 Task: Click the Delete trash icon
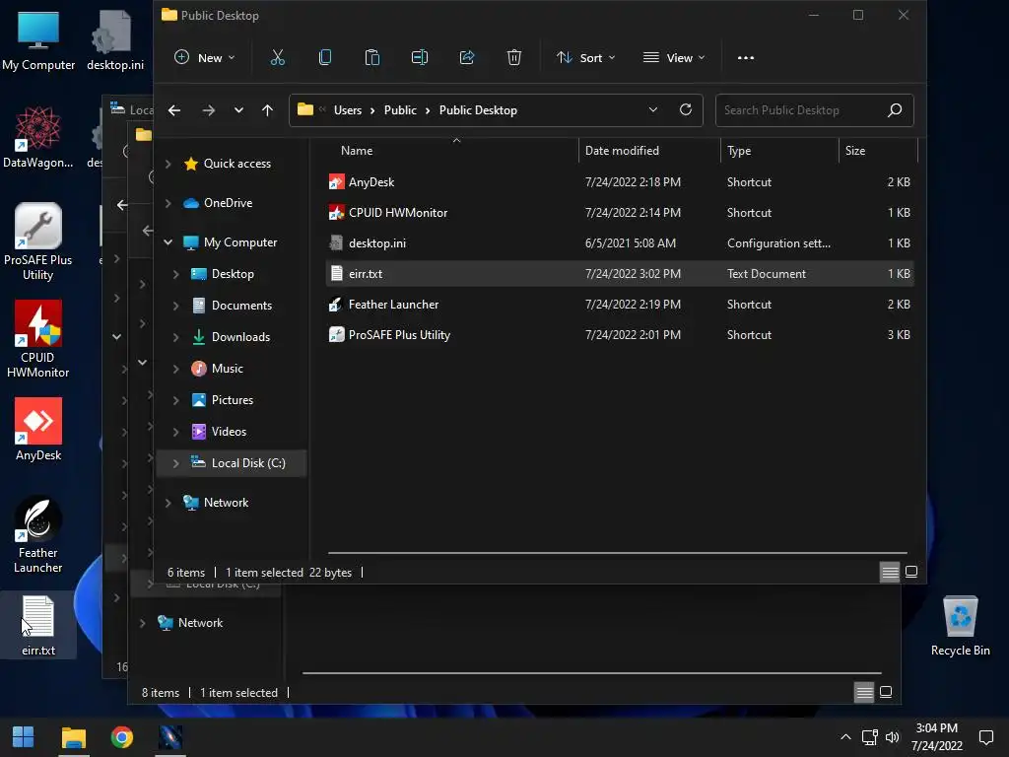(x=513, y=58)
